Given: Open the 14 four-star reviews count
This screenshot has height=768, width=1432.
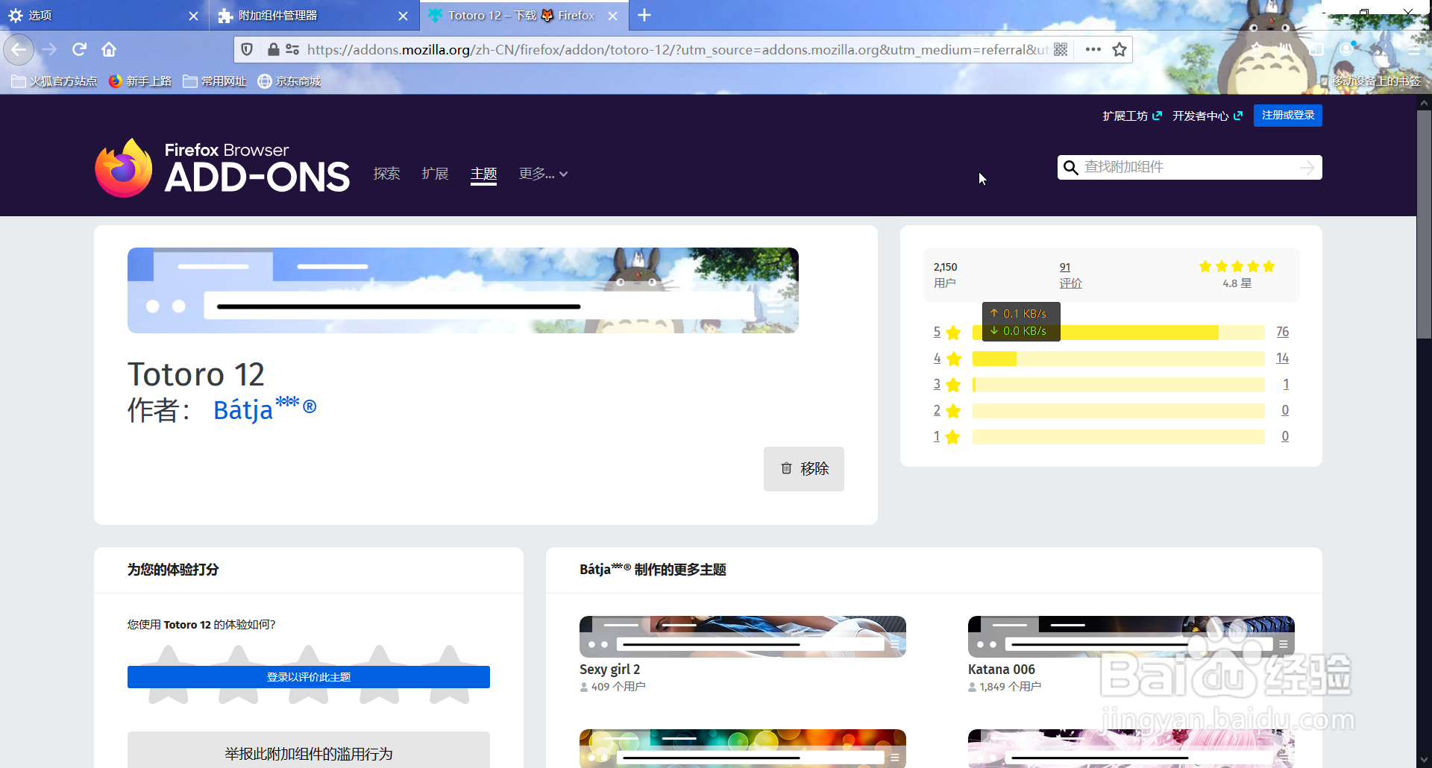Looking at the screenshot, I should [x=1282, y=358].
